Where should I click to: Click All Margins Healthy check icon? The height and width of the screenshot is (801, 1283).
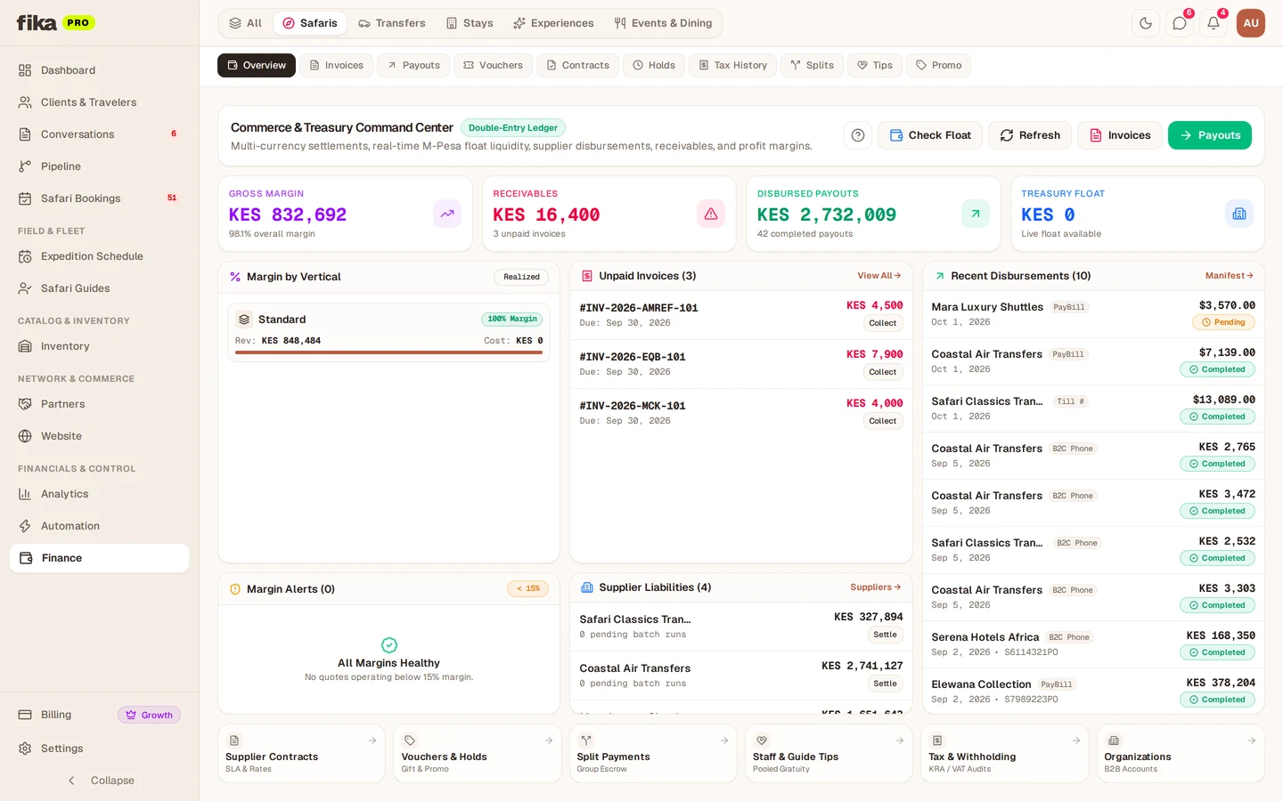click(x=389, y=645)
